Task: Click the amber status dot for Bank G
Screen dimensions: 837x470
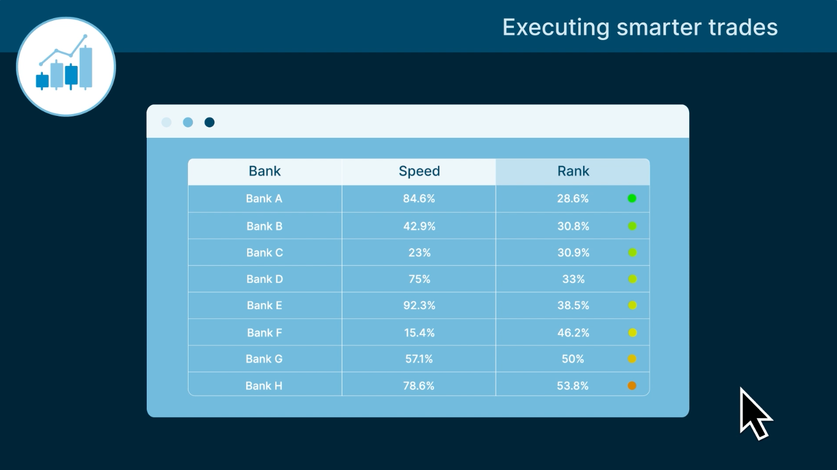Action: pyautogui.click(x=632, y=359)
